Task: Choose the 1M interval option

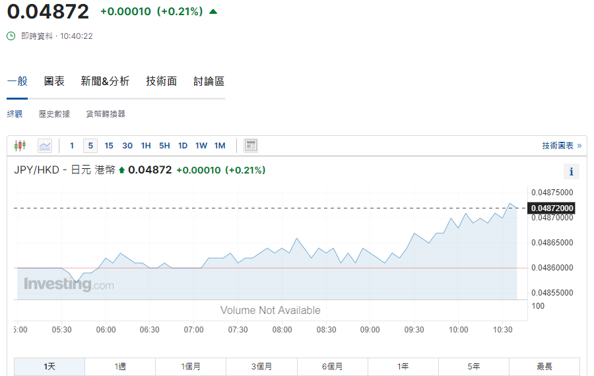Action: click(220, 146)
